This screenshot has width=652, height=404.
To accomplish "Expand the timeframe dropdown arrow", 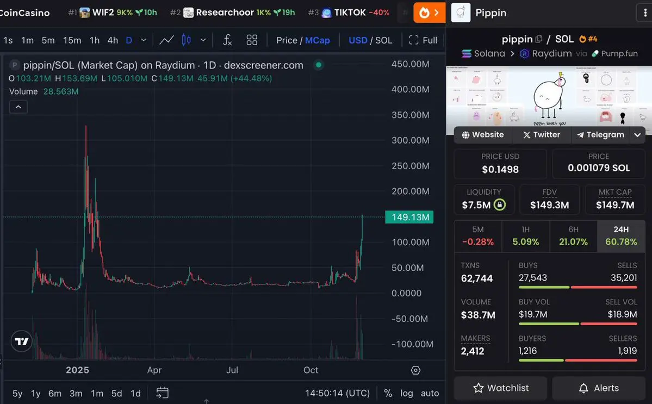I will [x=144, y=40].
